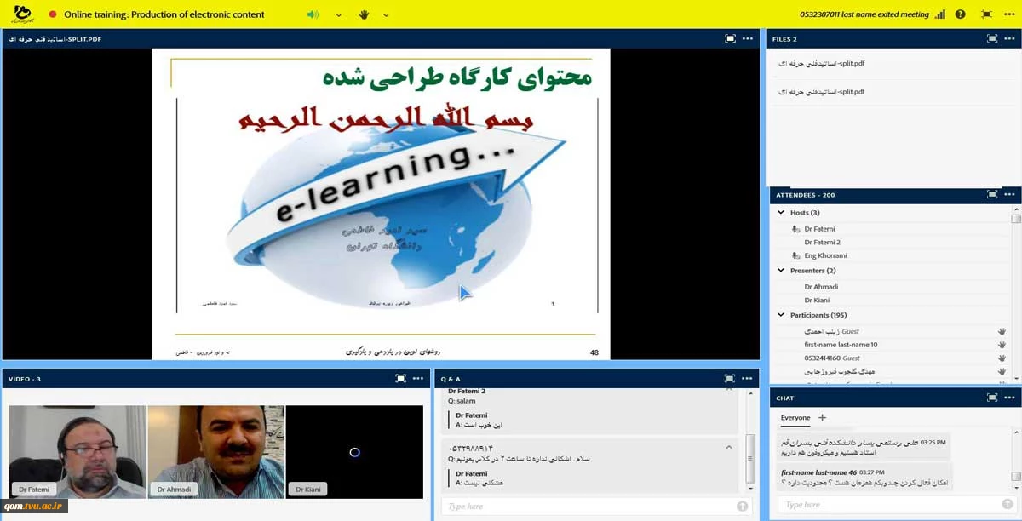1022x521 pixels.
Task: Click the Q & A pod scrollbar handle
Action: [x=750, y=458]
